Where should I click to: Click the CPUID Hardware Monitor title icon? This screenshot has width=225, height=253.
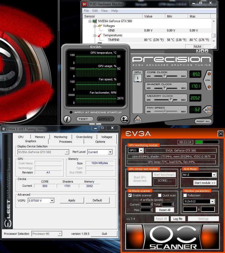[x=84, y=4]
